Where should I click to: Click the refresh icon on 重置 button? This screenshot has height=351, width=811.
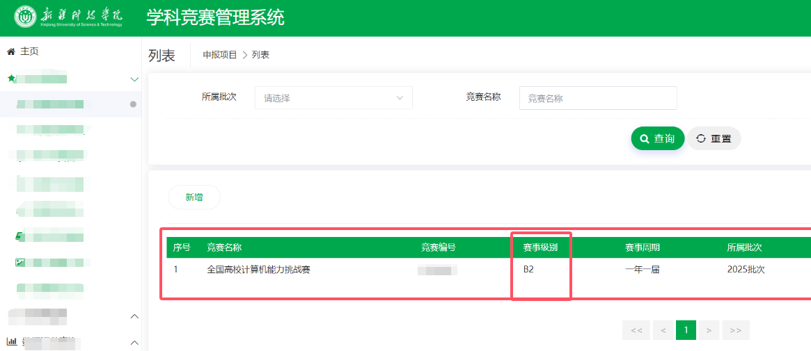[x=701, y=138]
